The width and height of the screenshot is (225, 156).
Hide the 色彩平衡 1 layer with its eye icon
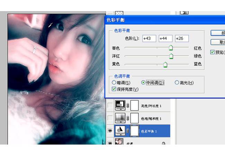[110, 131]
